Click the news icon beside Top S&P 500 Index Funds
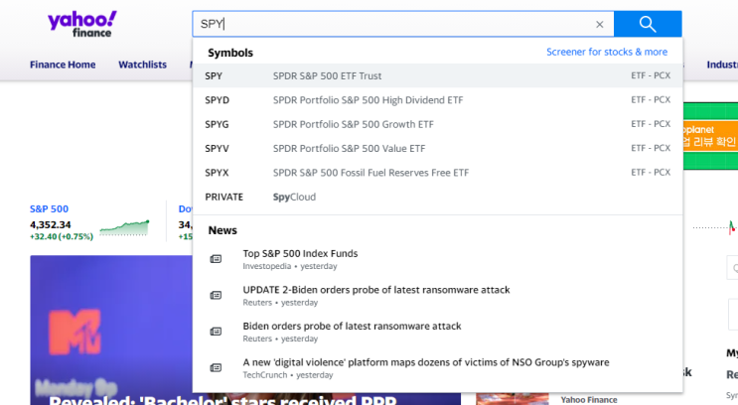Screen dimensions: 738x405 point(216,259)
